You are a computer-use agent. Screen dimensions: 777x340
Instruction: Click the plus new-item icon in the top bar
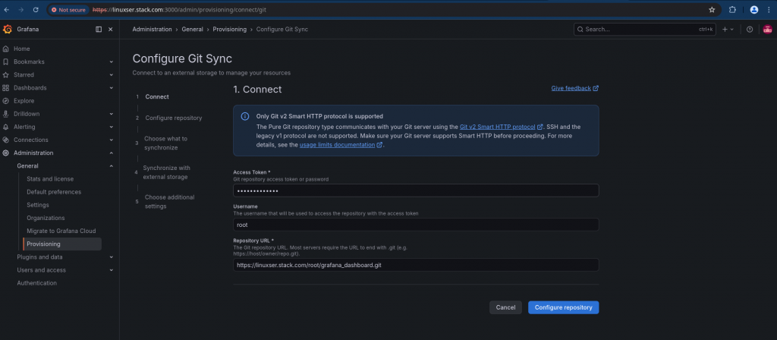coord(725,30)
